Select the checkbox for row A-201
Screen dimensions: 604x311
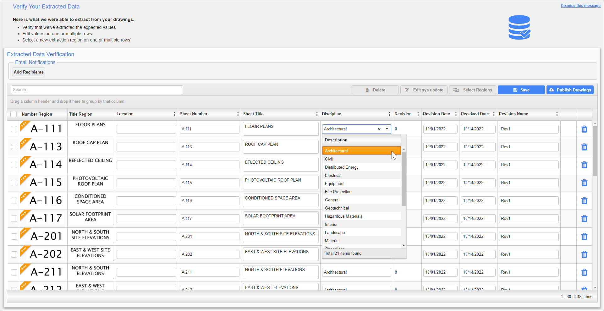14,237
